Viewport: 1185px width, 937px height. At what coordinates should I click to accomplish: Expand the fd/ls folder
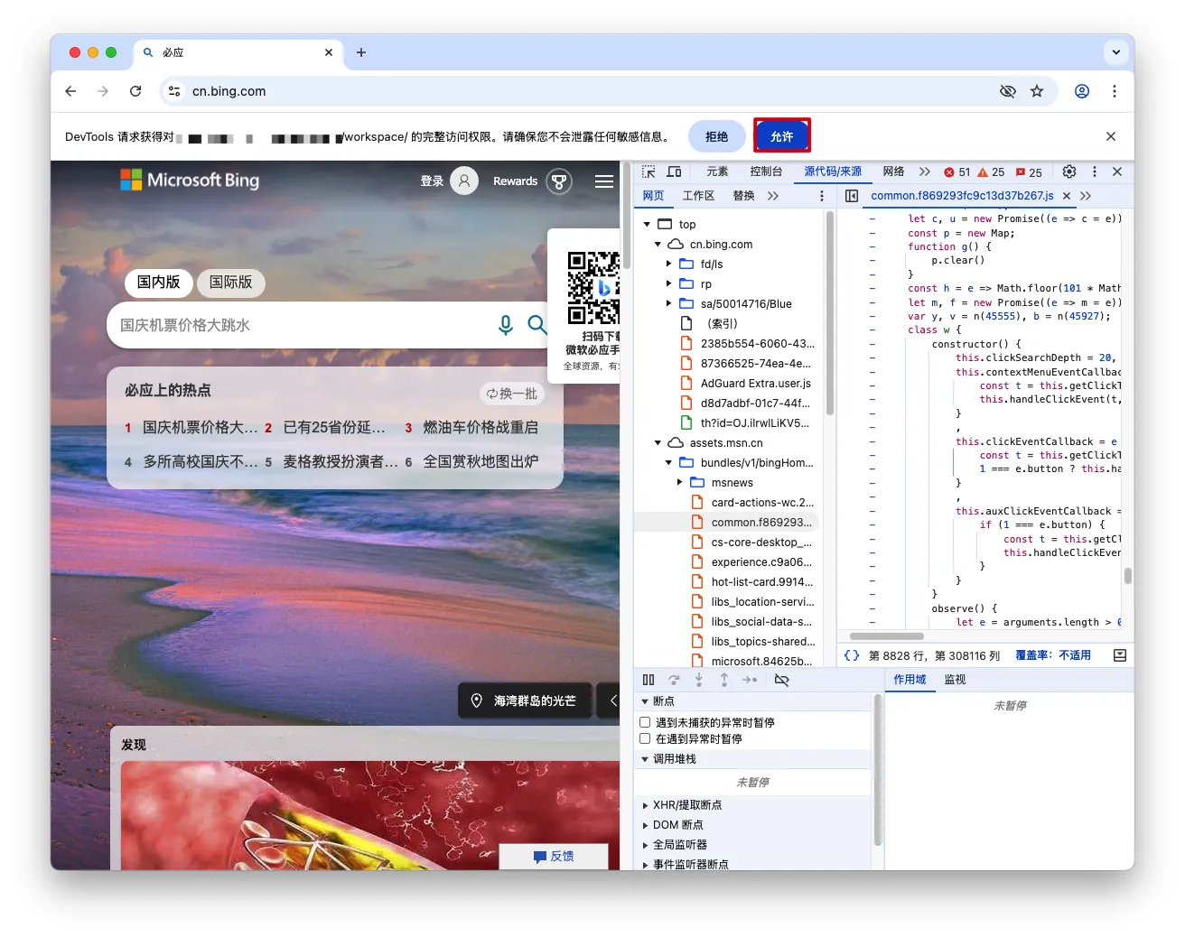point(668,264)
